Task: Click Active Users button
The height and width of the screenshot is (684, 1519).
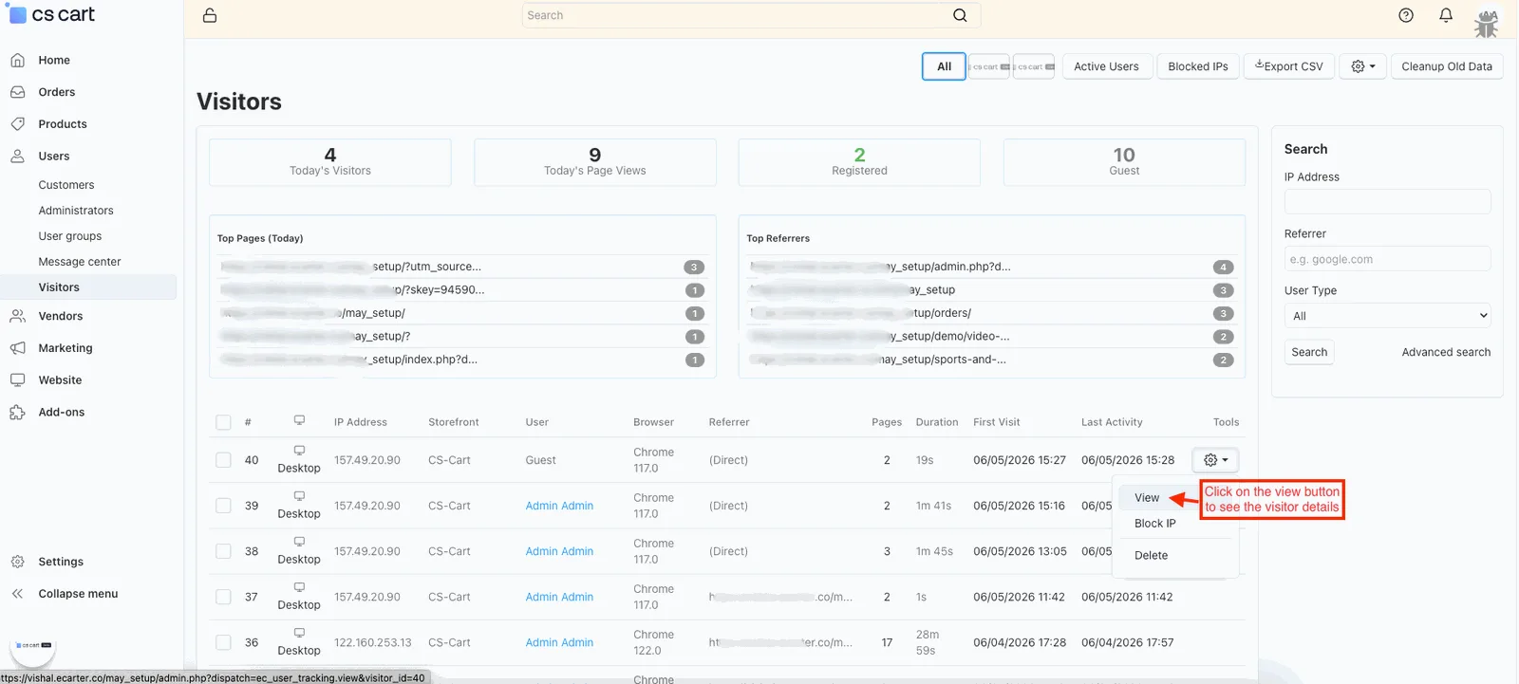Action: (x=1106, y=66)
